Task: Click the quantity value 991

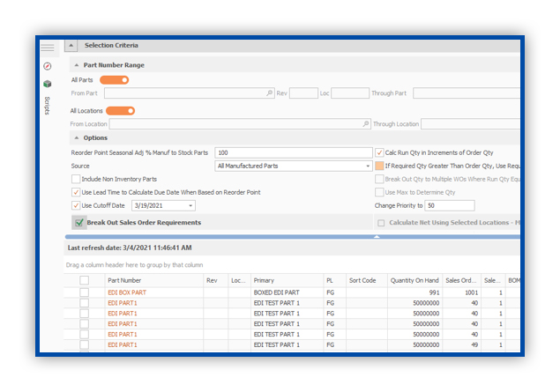Action: (x=434, y=292)
